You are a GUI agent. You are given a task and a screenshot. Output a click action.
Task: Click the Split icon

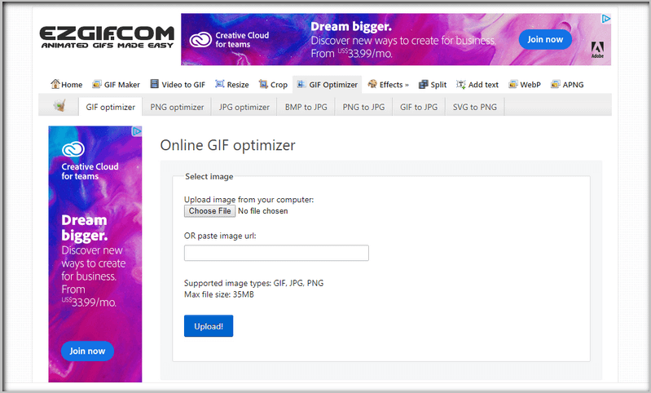click(423, 84)
